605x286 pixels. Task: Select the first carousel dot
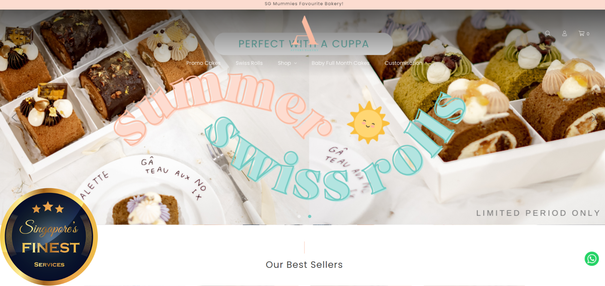point(299,216)
